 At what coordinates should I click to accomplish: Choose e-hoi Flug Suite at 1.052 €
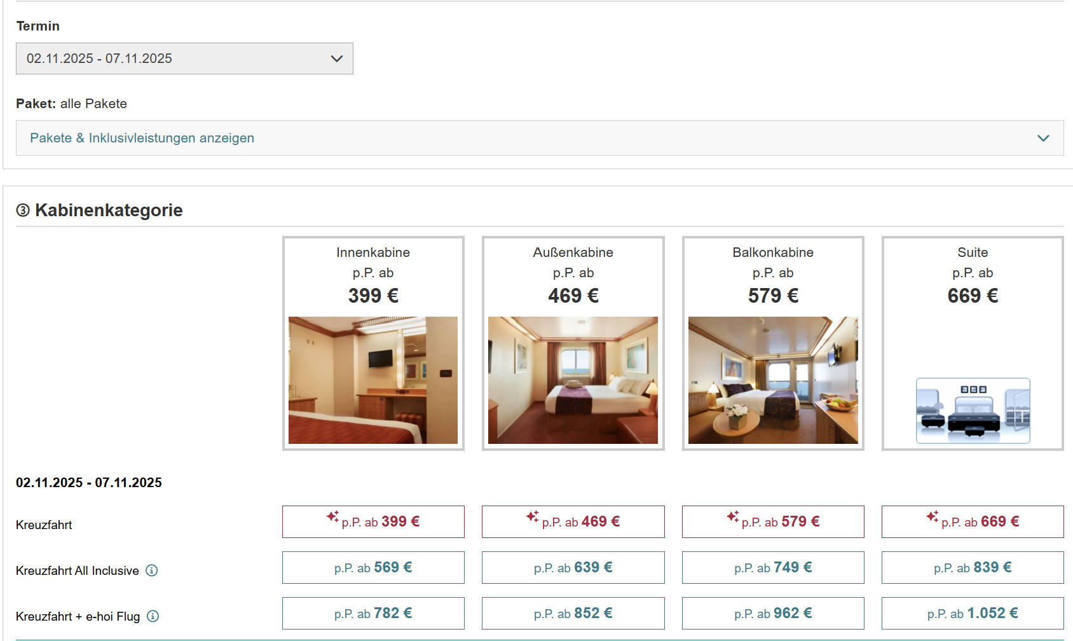point(973,613)
